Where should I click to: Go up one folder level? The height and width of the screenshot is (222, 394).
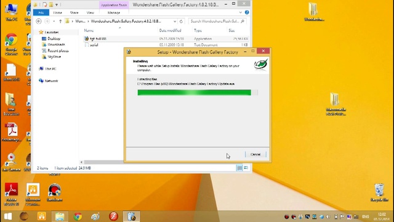tap(60, 22)
